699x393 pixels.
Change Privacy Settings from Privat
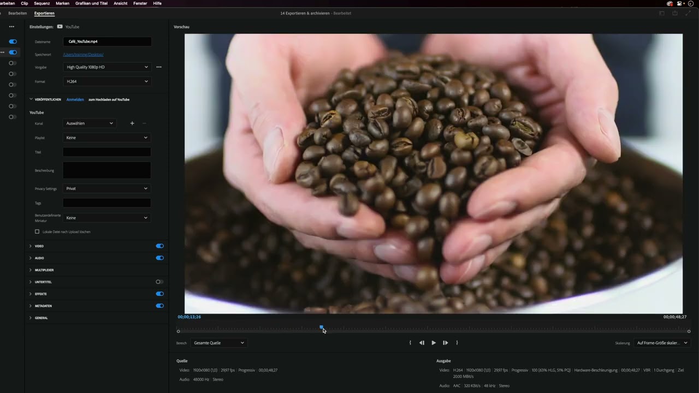click(x=107, y=188)
